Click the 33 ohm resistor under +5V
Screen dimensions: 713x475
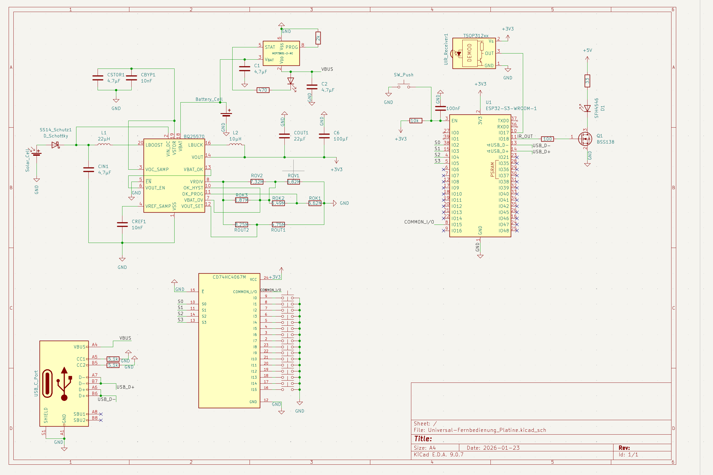point(587,81)
